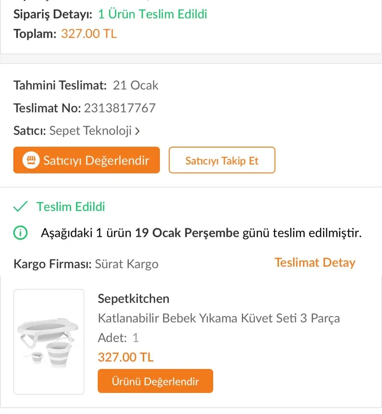
Task: Click the 1 Ürün Teslim Edildi status
Action: tap(152, 14)
